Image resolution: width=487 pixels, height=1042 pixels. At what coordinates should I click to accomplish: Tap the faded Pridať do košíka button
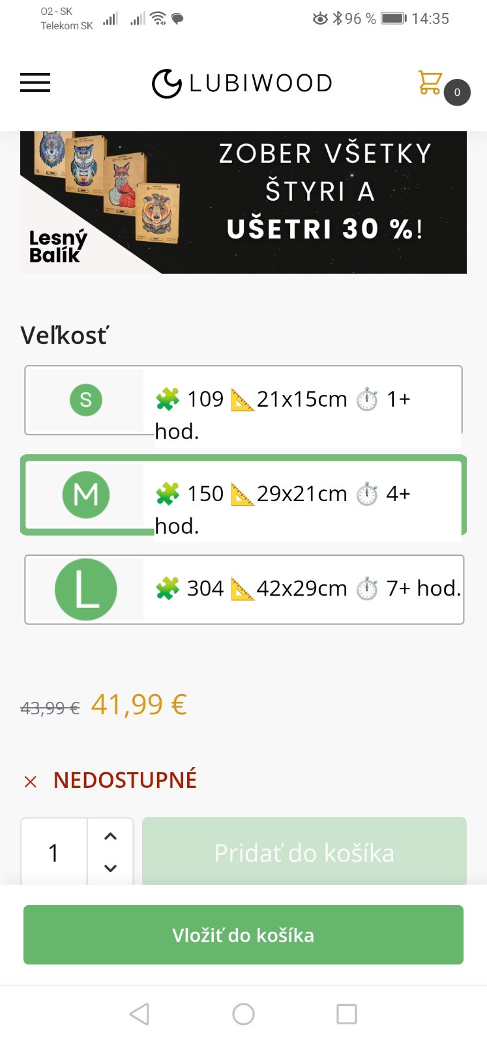(304, 852)
